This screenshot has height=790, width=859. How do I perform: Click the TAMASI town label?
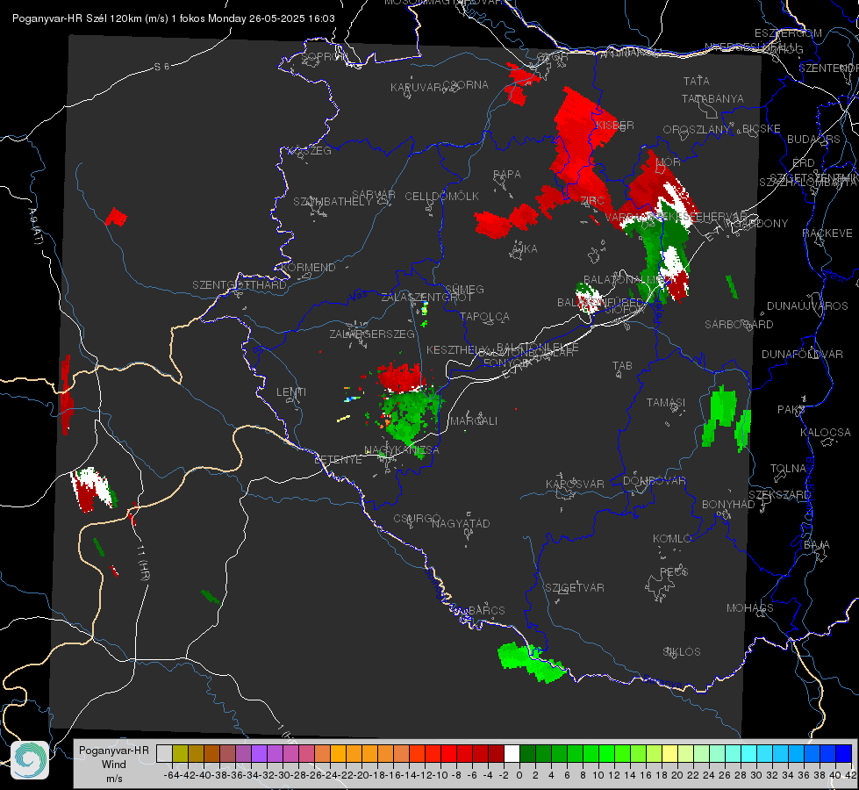pyautogui.click(x=666, y=402)
